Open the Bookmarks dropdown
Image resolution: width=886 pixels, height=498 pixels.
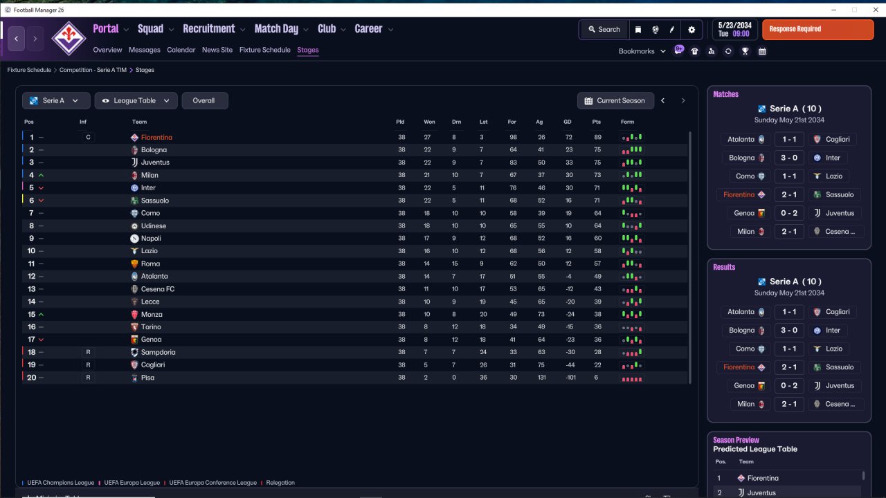[642, 51]
